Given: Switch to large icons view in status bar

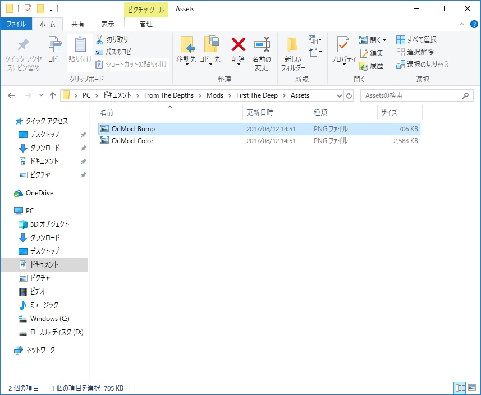Looking at the screenshot, I should [471, 388].
